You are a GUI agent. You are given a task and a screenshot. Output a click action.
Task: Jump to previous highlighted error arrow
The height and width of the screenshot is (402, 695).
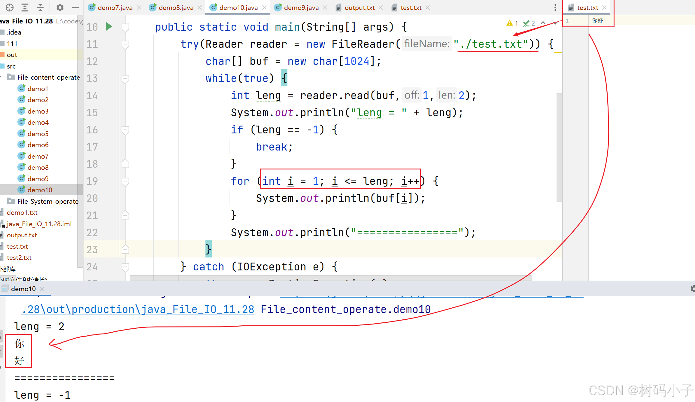point(543,23)
